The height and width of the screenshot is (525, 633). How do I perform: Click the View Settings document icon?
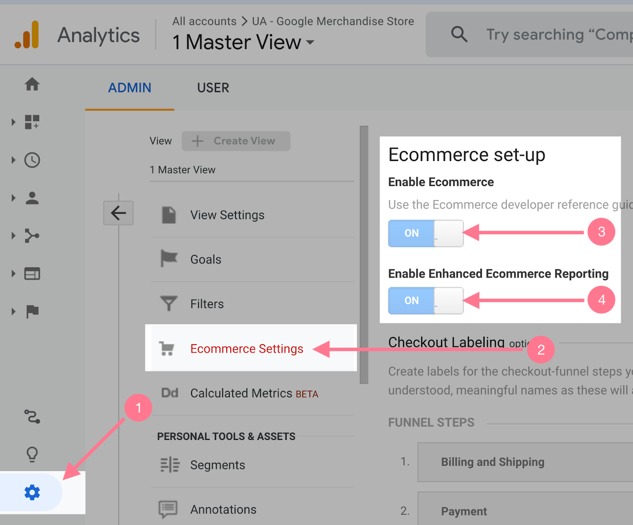pyautogui.click(x=169, y=215)
